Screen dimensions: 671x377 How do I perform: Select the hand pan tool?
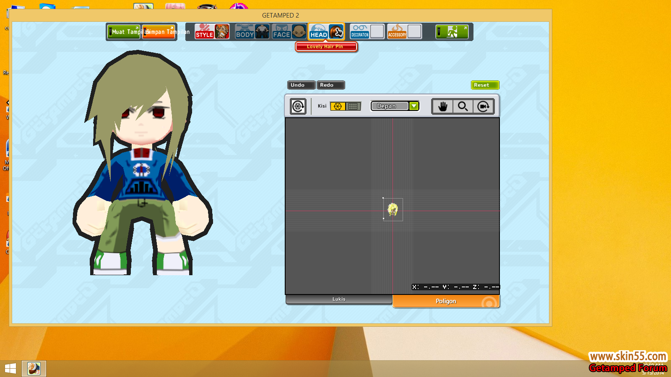(443, 106)
